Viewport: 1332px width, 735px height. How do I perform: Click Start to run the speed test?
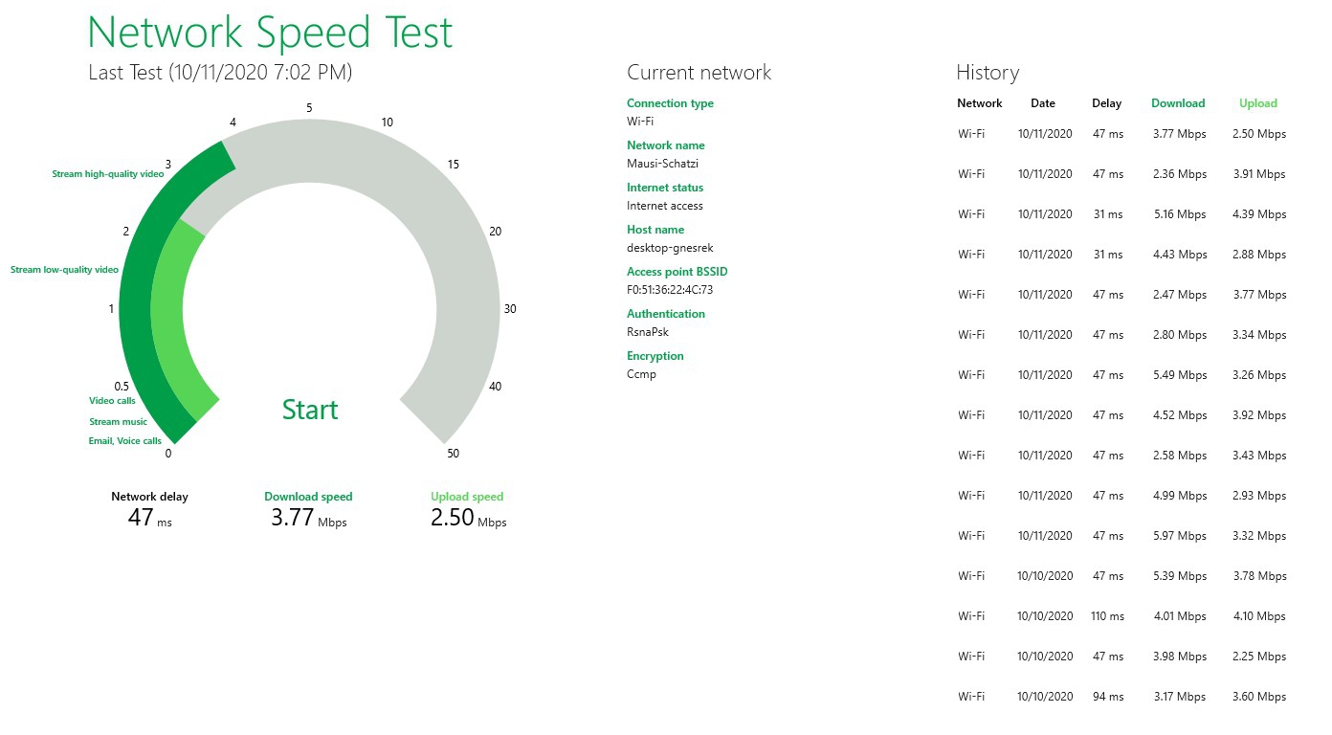[x=309, y=410]
